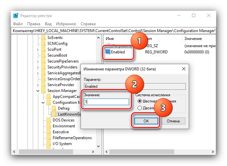The image size is (227, 166).
Task: Expand the ServiceAggregatedEvents tree node
Action: coord(38,73)
